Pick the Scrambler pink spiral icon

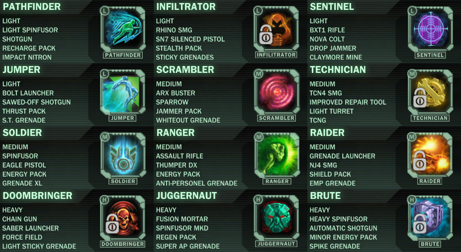click(x=277, y=92)
